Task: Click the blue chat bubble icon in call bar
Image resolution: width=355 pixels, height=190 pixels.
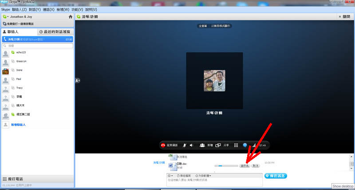Action: pos(245,145)
